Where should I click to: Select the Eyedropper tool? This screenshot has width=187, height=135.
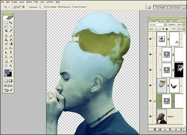click(x=11, y=62)
